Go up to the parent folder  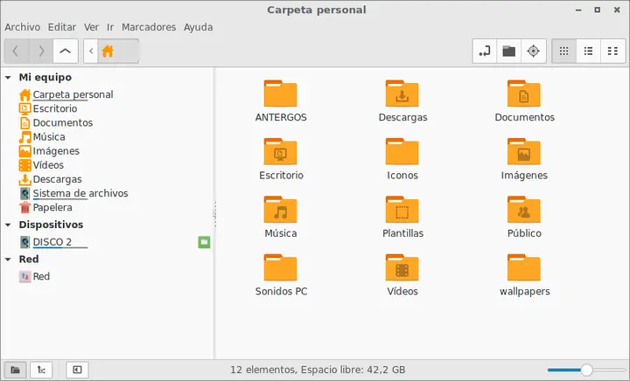[x=65, y=51]
